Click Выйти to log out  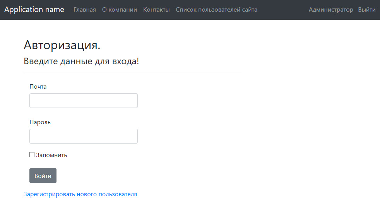pyautogui.click(x=367, y=10)
